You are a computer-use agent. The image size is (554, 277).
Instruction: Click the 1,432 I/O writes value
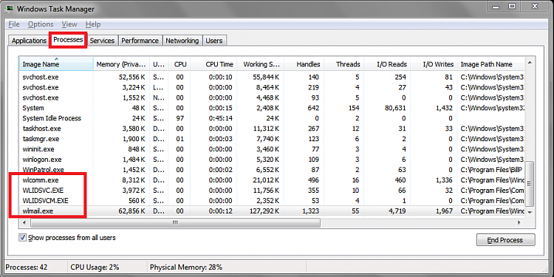(x=444, y=108)
